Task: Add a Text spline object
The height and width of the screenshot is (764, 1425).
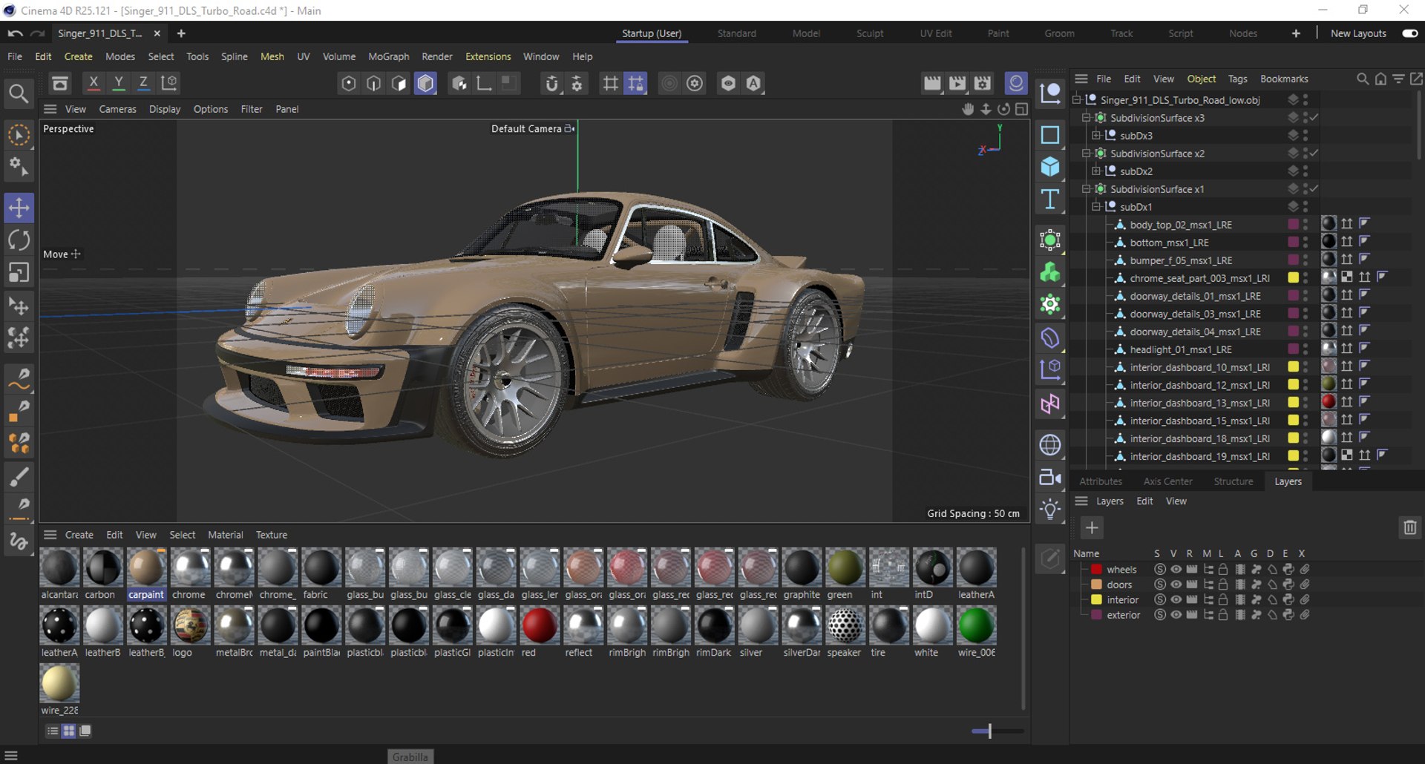Action: [1050, 199]
